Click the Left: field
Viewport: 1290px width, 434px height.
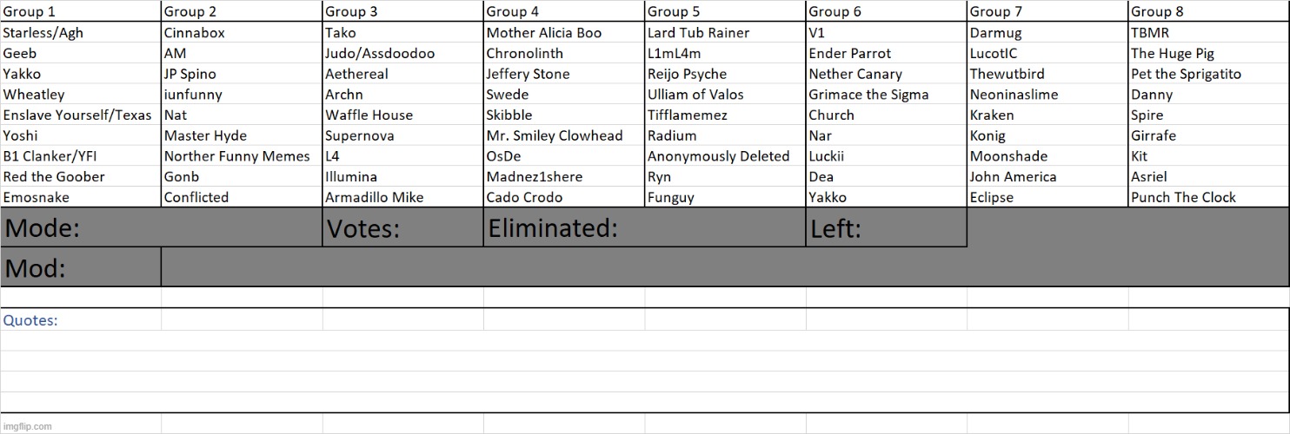point(886,228)
